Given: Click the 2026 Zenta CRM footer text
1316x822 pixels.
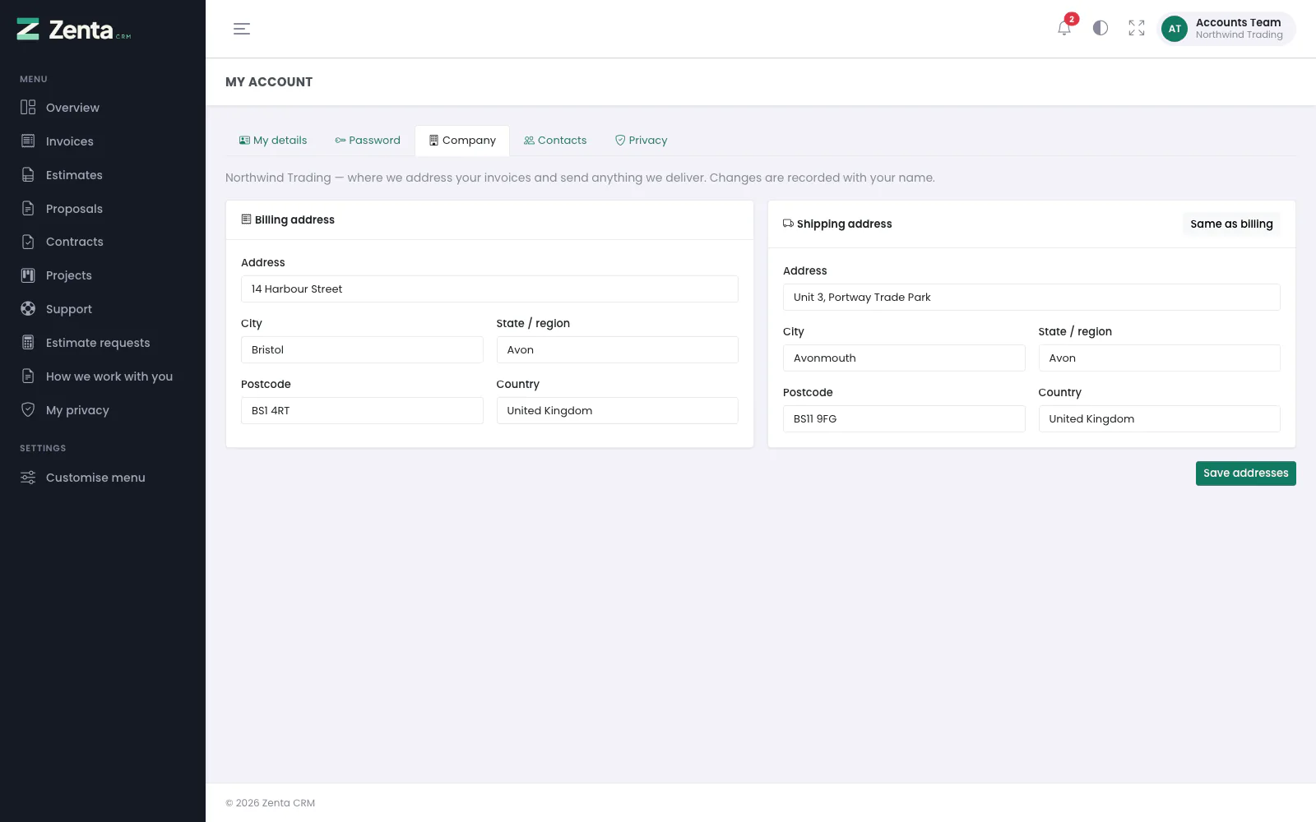Looking at the screenshot, I should (x=271, y=803).
